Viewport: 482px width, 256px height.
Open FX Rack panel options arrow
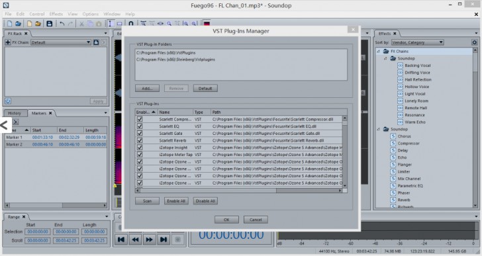click(x=106, y=33)
